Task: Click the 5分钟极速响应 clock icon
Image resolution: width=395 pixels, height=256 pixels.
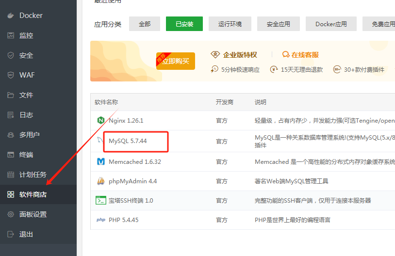Action: 214,69
